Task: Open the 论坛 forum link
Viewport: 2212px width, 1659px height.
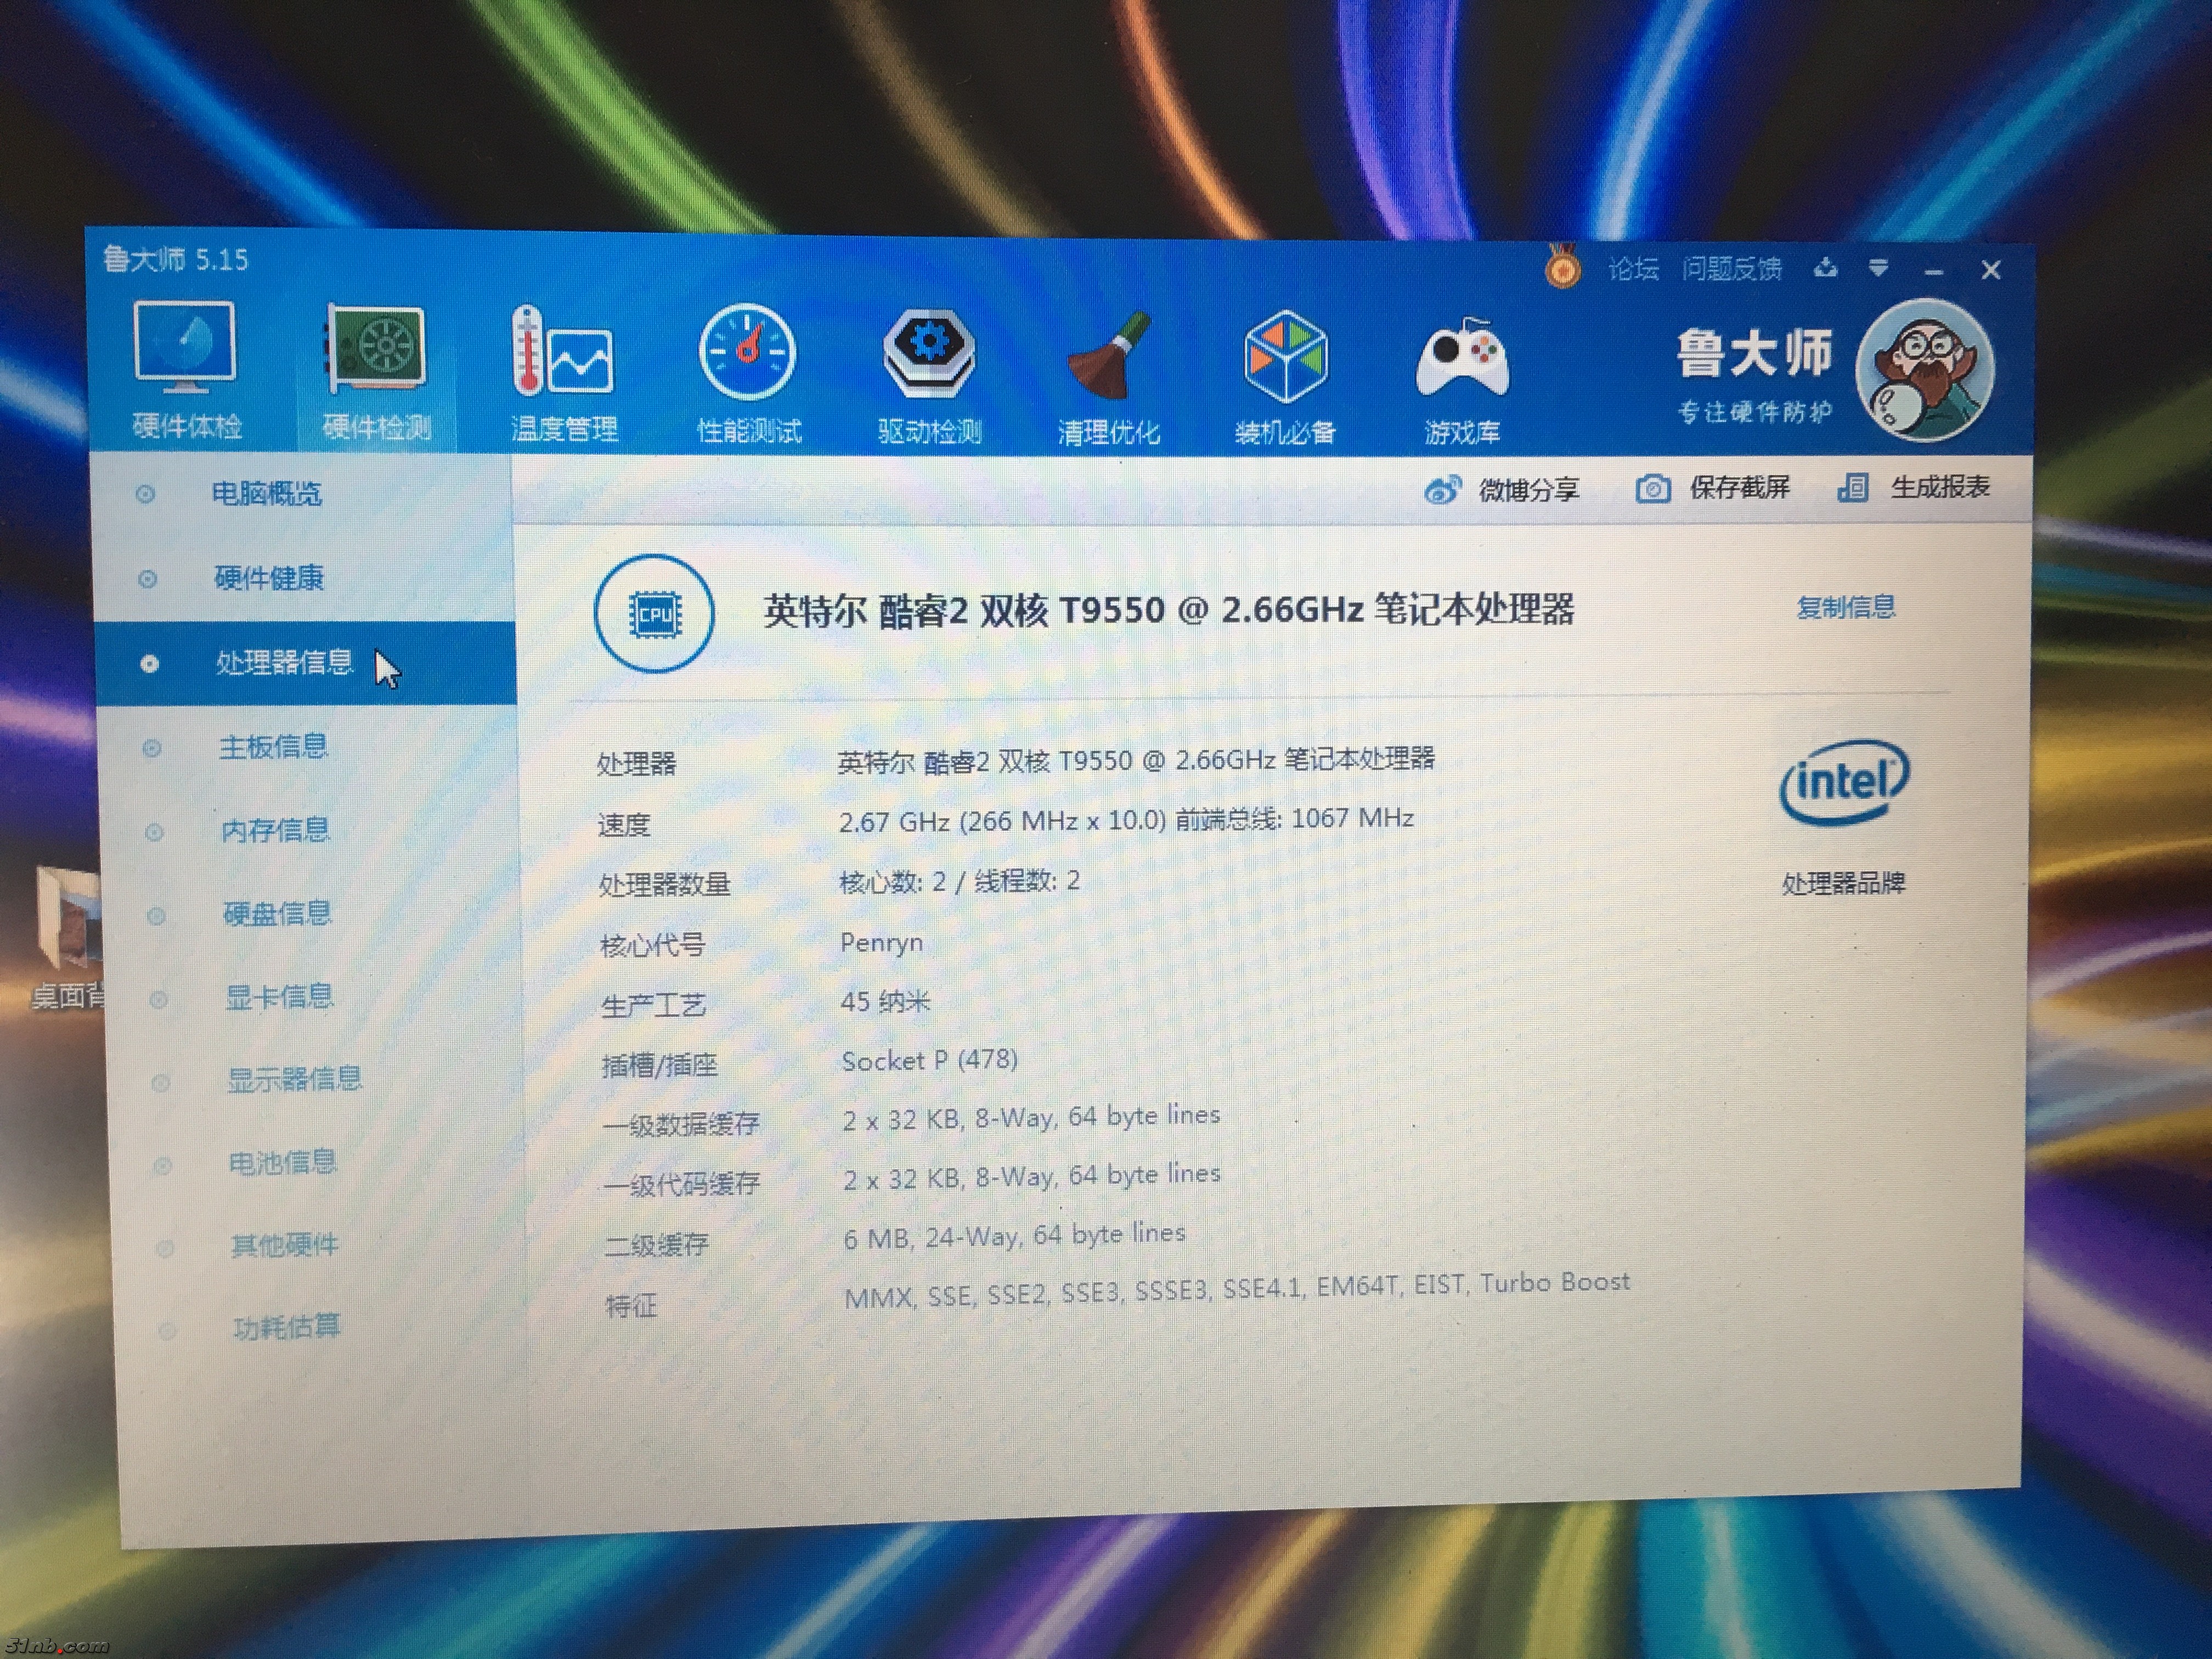Action: pos(1633,269)
